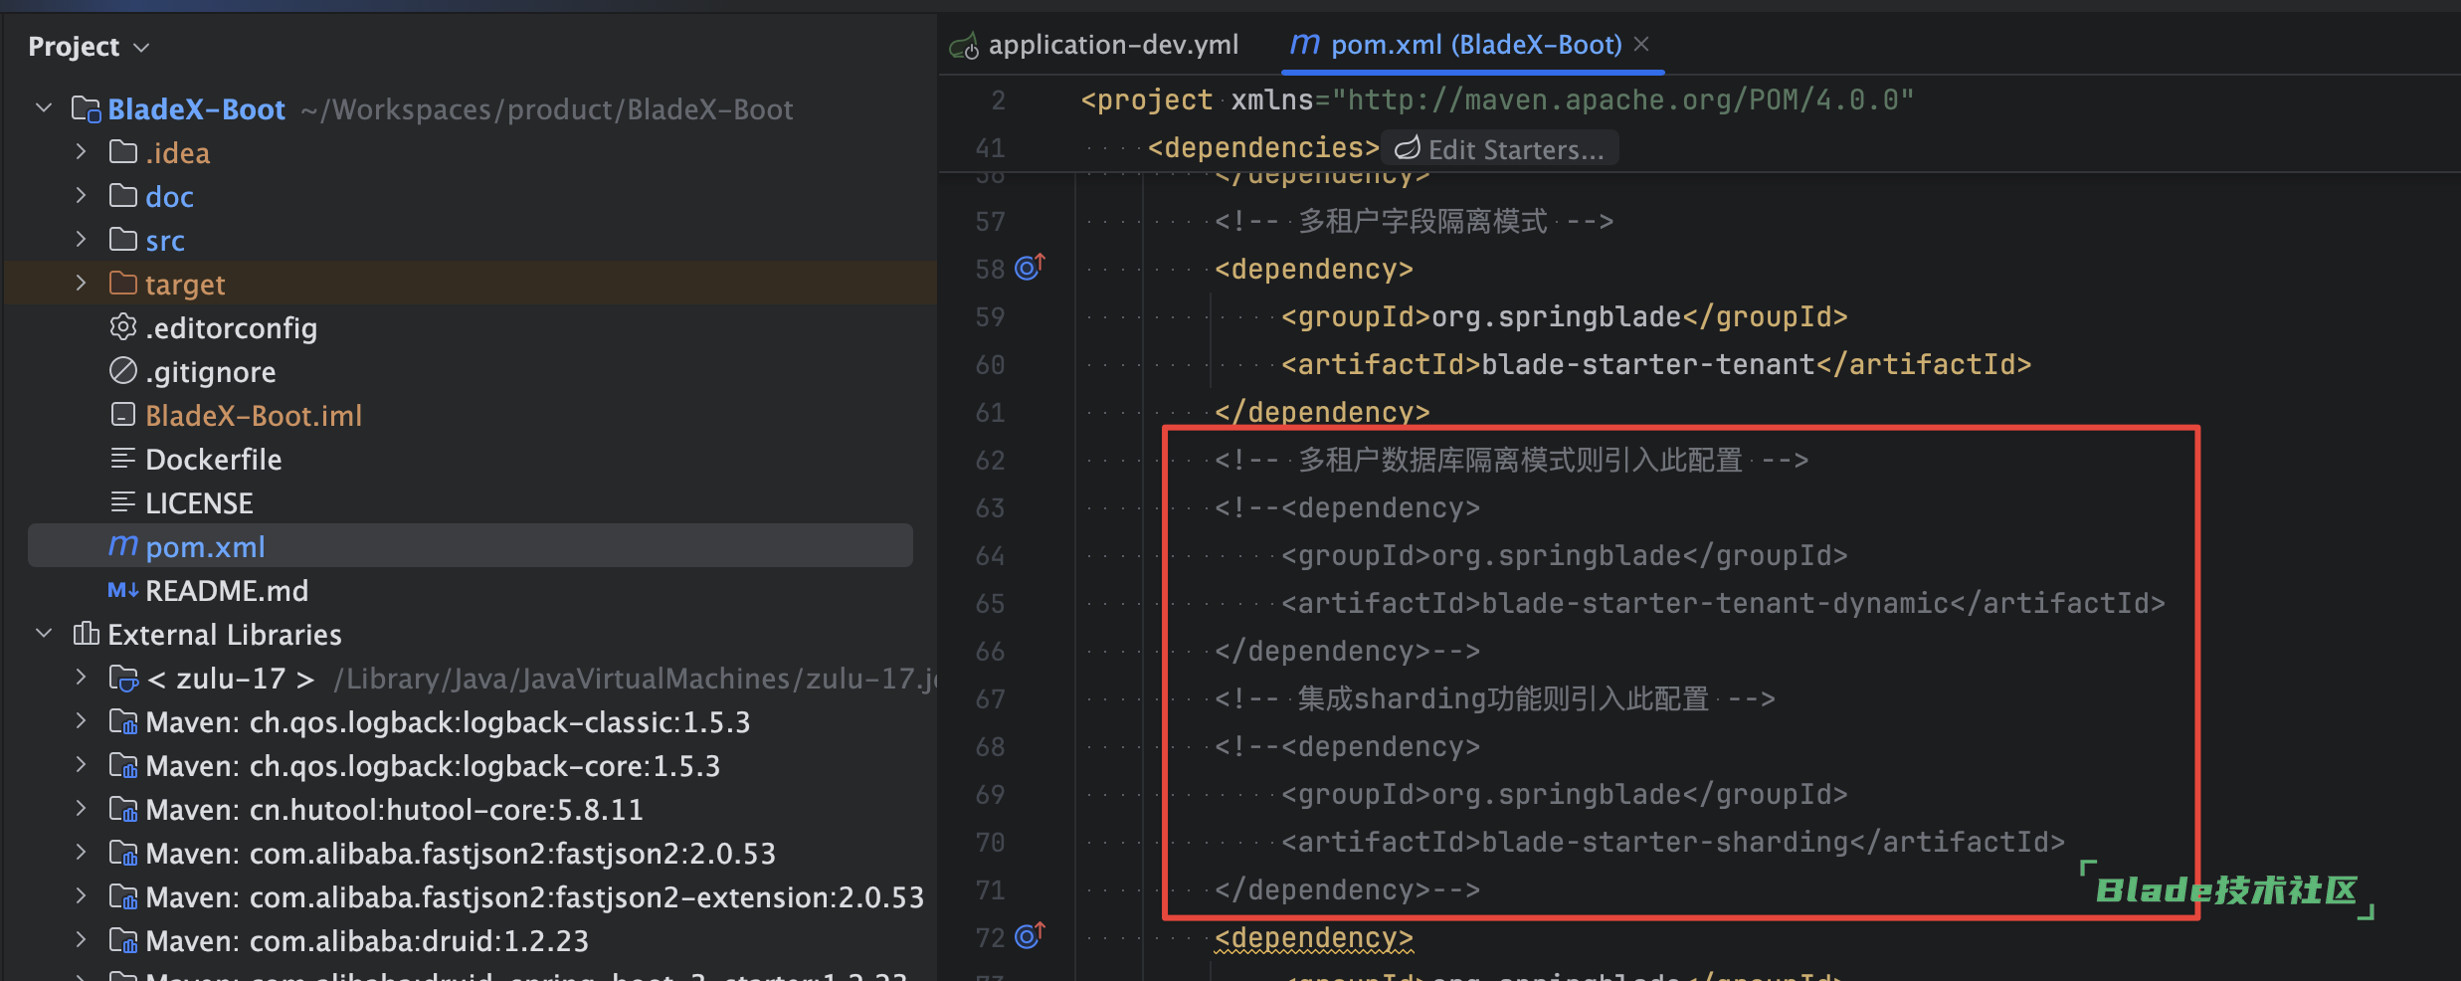Click the underlined <dependency> tag on line 72
Image resolution: width=2461 pixels, height=981 pixels.
1314,937
